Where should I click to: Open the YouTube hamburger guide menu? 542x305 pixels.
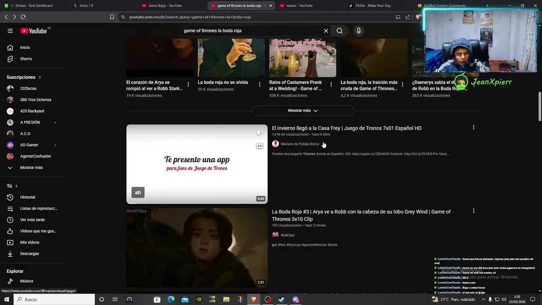tap(10, 30)
